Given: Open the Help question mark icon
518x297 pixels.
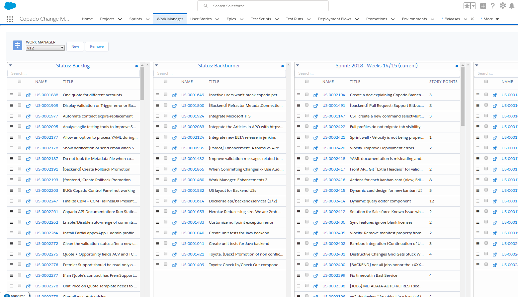Looking at the screenshot, I should click(x=493, y=6).
